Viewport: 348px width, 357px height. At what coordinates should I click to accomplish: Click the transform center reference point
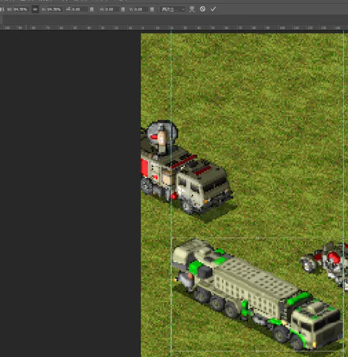[x=257, y=295]
